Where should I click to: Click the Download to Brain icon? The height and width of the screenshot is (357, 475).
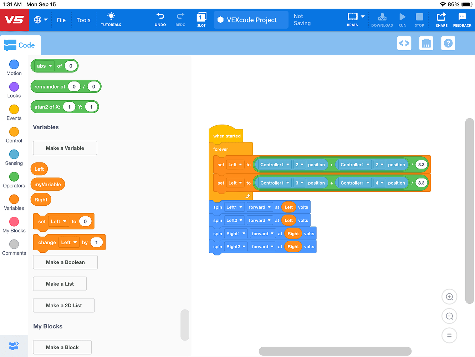click(382, 20)
